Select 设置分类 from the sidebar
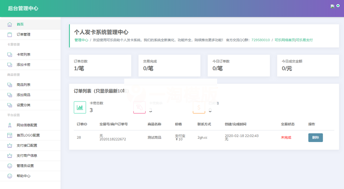 point(23,105)
